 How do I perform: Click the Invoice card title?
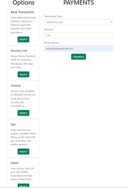tap(15, 86)
